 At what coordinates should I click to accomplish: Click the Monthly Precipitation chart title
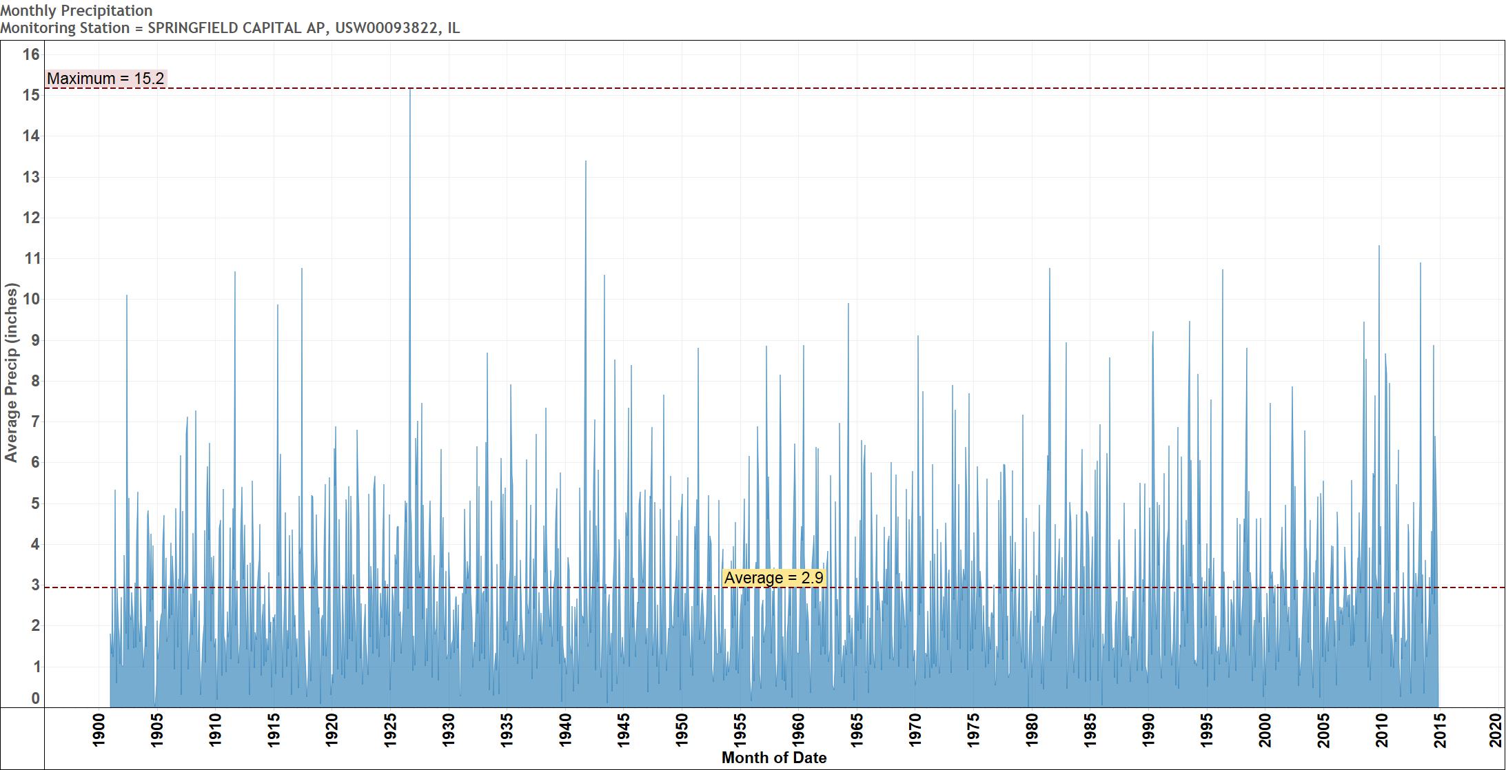[x=76, y=10]
